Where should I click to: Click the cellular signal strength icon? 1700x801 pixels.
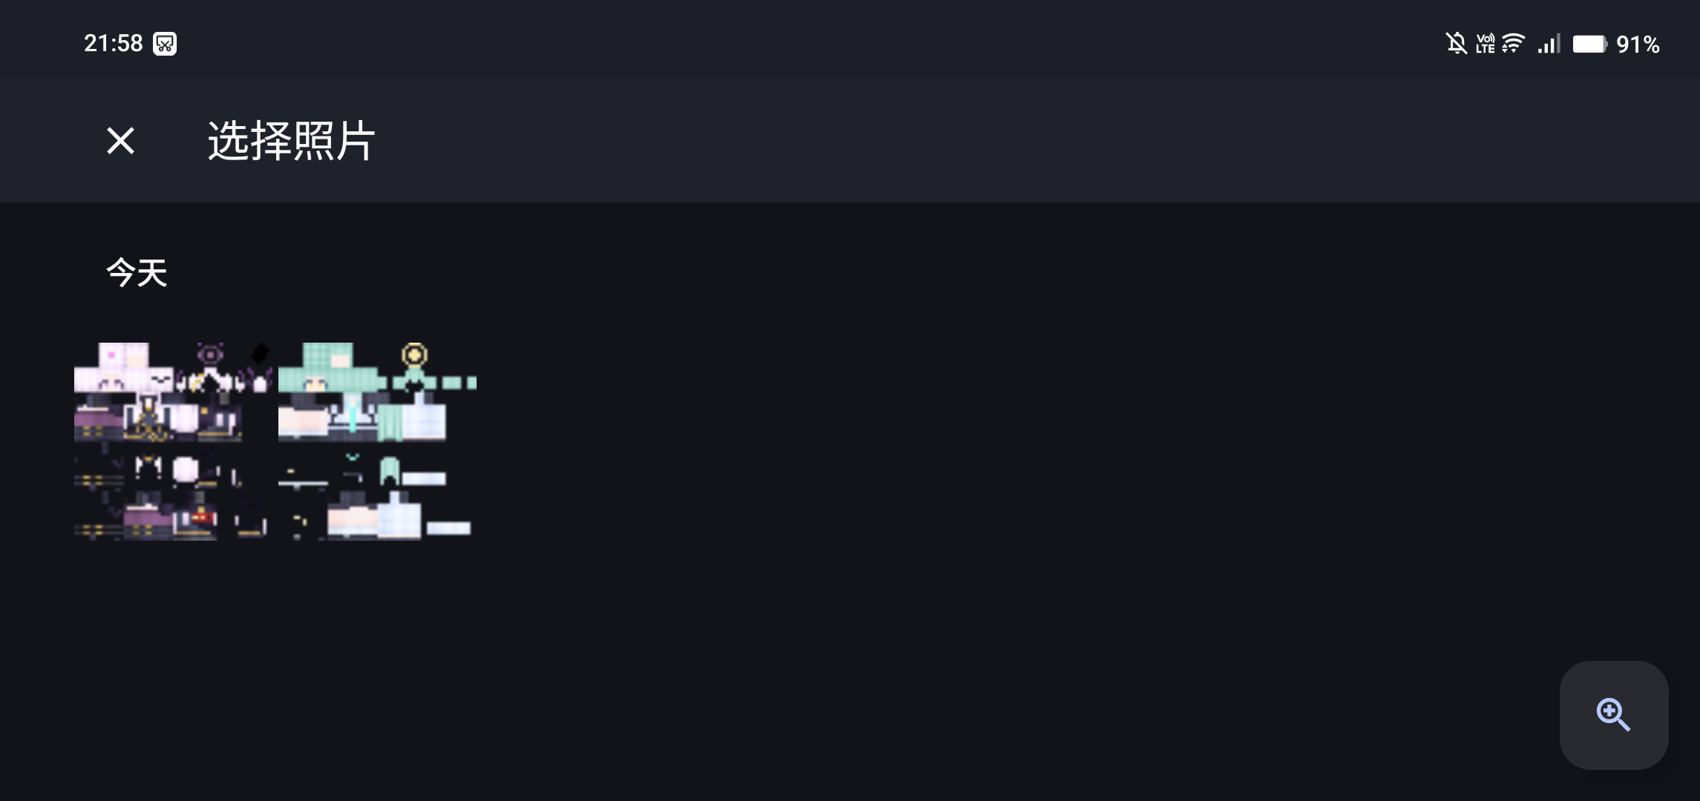[x=1549, y=44]
